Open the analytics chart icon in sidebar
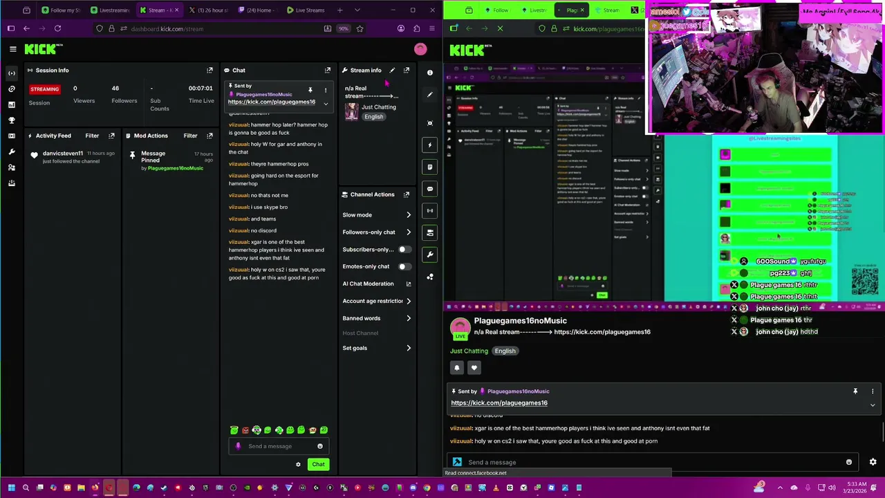This screenshot has height=498, width=885. 12,104
